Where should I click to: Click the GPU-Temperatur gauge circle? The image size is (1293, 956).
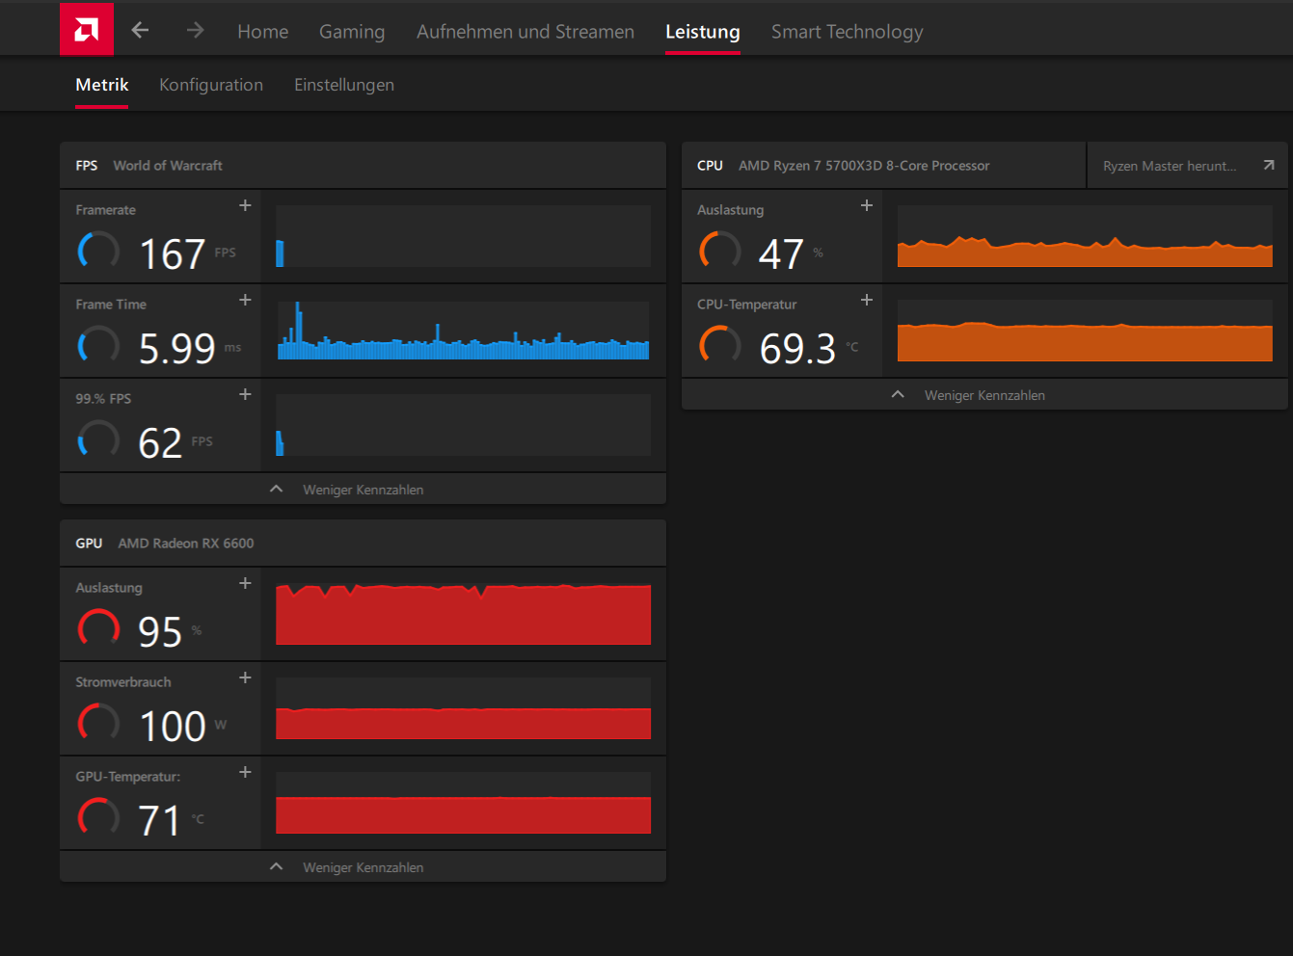click(x=98, y=818)
